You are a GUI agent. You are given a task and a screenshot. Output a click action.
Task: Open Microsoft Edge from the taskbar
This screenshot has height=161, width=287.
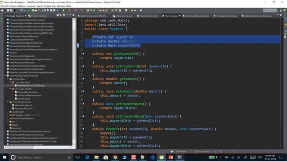87,157
